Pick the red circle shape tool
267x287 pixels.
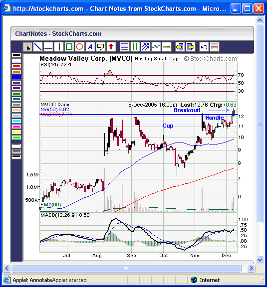pos(79,47)
